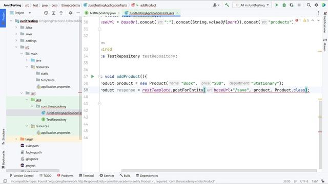Close the TestRepository.java tab
328x184 pixels.
click(118, 13)
